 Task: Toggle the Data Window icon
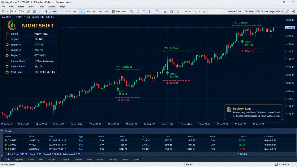click(x=35, y=11)
